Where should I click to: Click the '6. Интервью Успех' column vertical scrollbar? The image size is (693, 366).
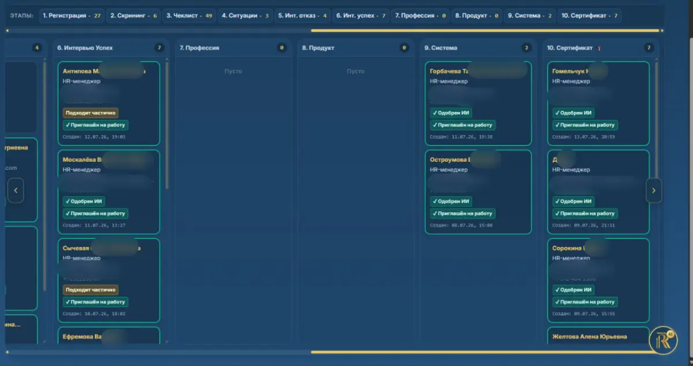167,126
